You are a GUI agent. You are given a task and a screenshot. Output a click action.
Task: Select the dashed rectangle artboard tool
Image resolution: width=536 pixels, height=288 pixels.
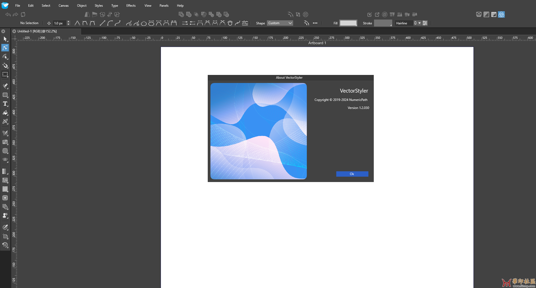[x=5, y=74]
